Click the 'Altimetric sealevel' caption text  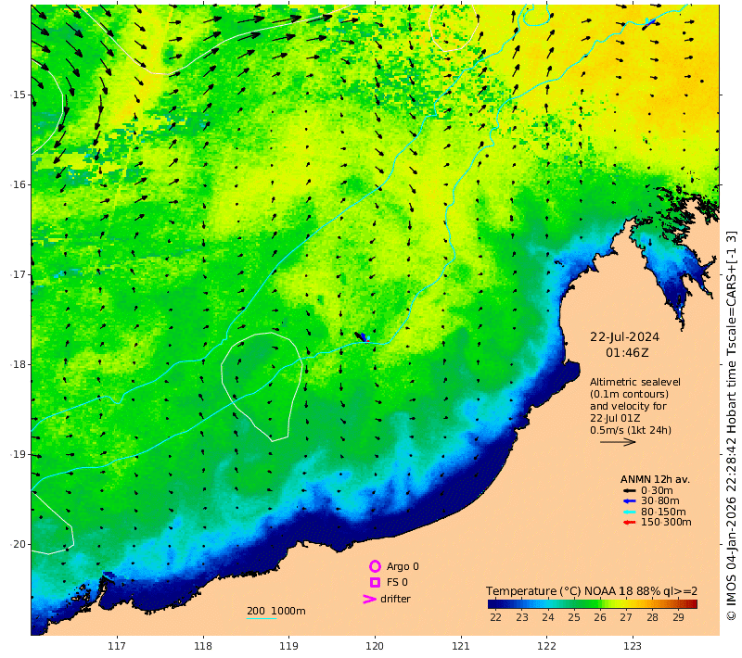click(x=635, y=382)
